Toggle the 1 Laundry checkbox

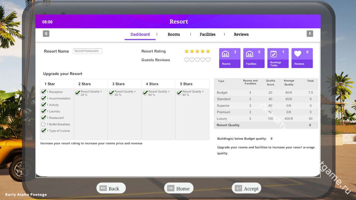click(x=43, y=111)
